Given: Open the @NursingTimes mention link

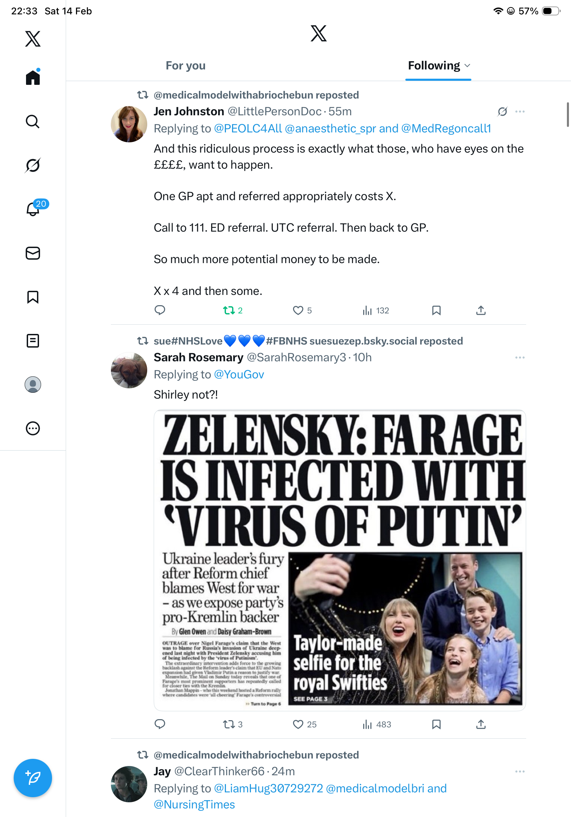Looking at the screenshot, I should click(194, 805).
